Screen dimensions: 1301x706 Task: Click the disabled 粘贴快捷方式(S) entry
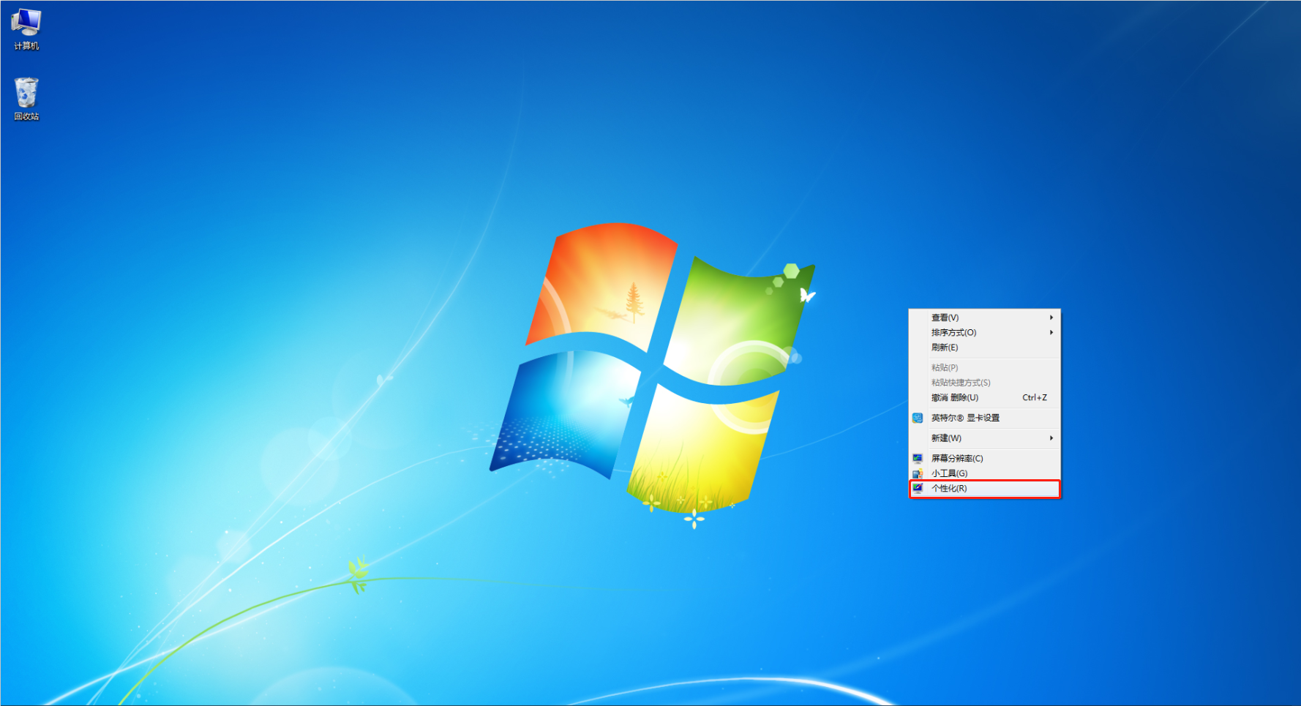[x=961, y=383]
